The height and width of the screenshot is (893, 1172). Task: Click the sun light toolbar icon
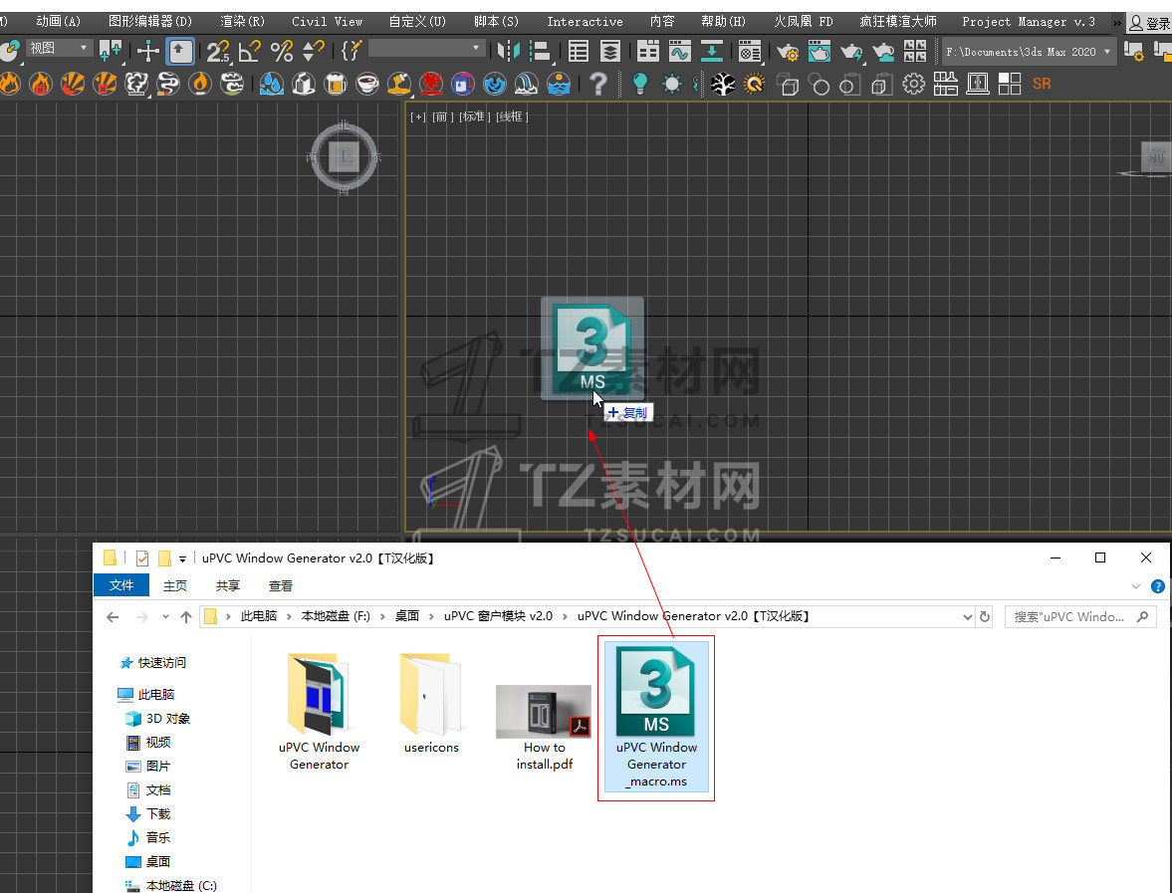(x=671, y=84)
